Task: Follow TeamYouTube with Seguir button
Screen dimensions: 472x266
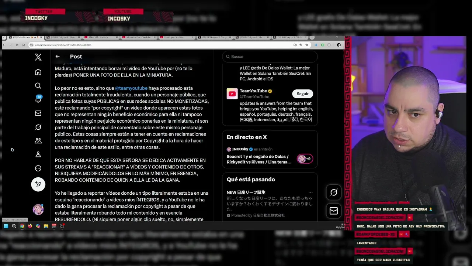Action: 303,94
